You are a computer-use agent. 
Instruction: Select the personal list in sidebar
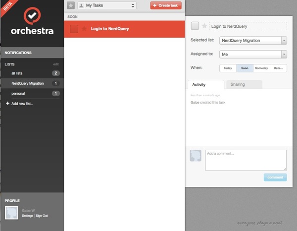[x=32, y=93]
